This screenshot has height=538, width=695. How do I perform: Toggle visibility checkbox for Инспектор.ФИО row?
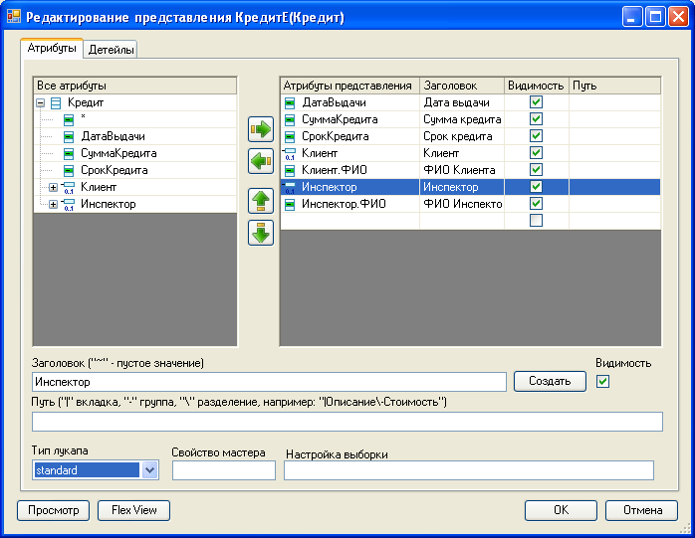point(536,203)
